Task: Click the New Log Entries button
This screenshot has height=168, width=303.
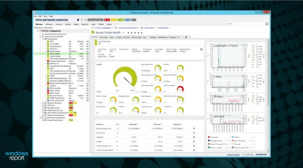Action: point(96,20)
